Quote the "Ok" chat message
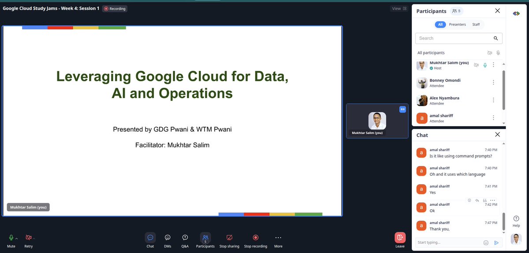Image resolution: width=529 pixels, height=253 pixels. pyautogui.click(x=485, y=200)
